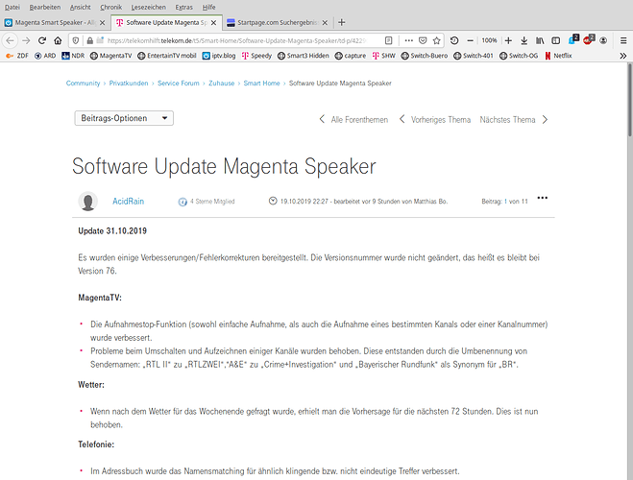Go to Privatkunden breadcrumb
Image resolution: width=633 pixels, height=480 pixels.
tap(129, 84)
